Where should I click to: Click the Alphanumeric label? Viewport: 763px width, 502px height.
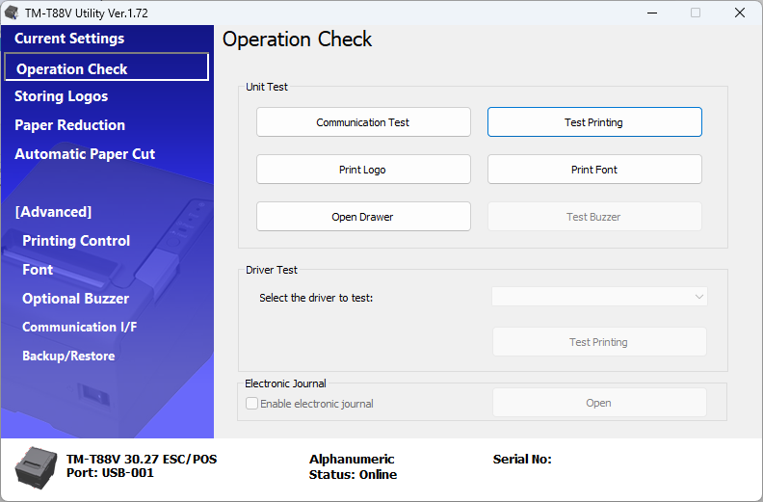[352, 460]
